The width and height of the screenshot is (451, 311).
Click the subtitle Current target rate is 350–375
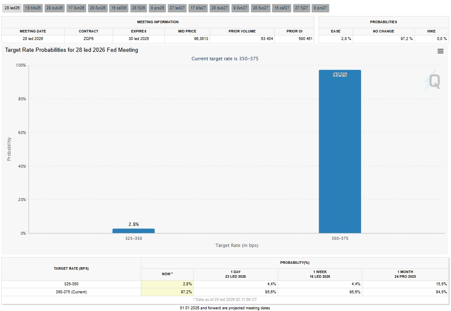pos(225,59)
